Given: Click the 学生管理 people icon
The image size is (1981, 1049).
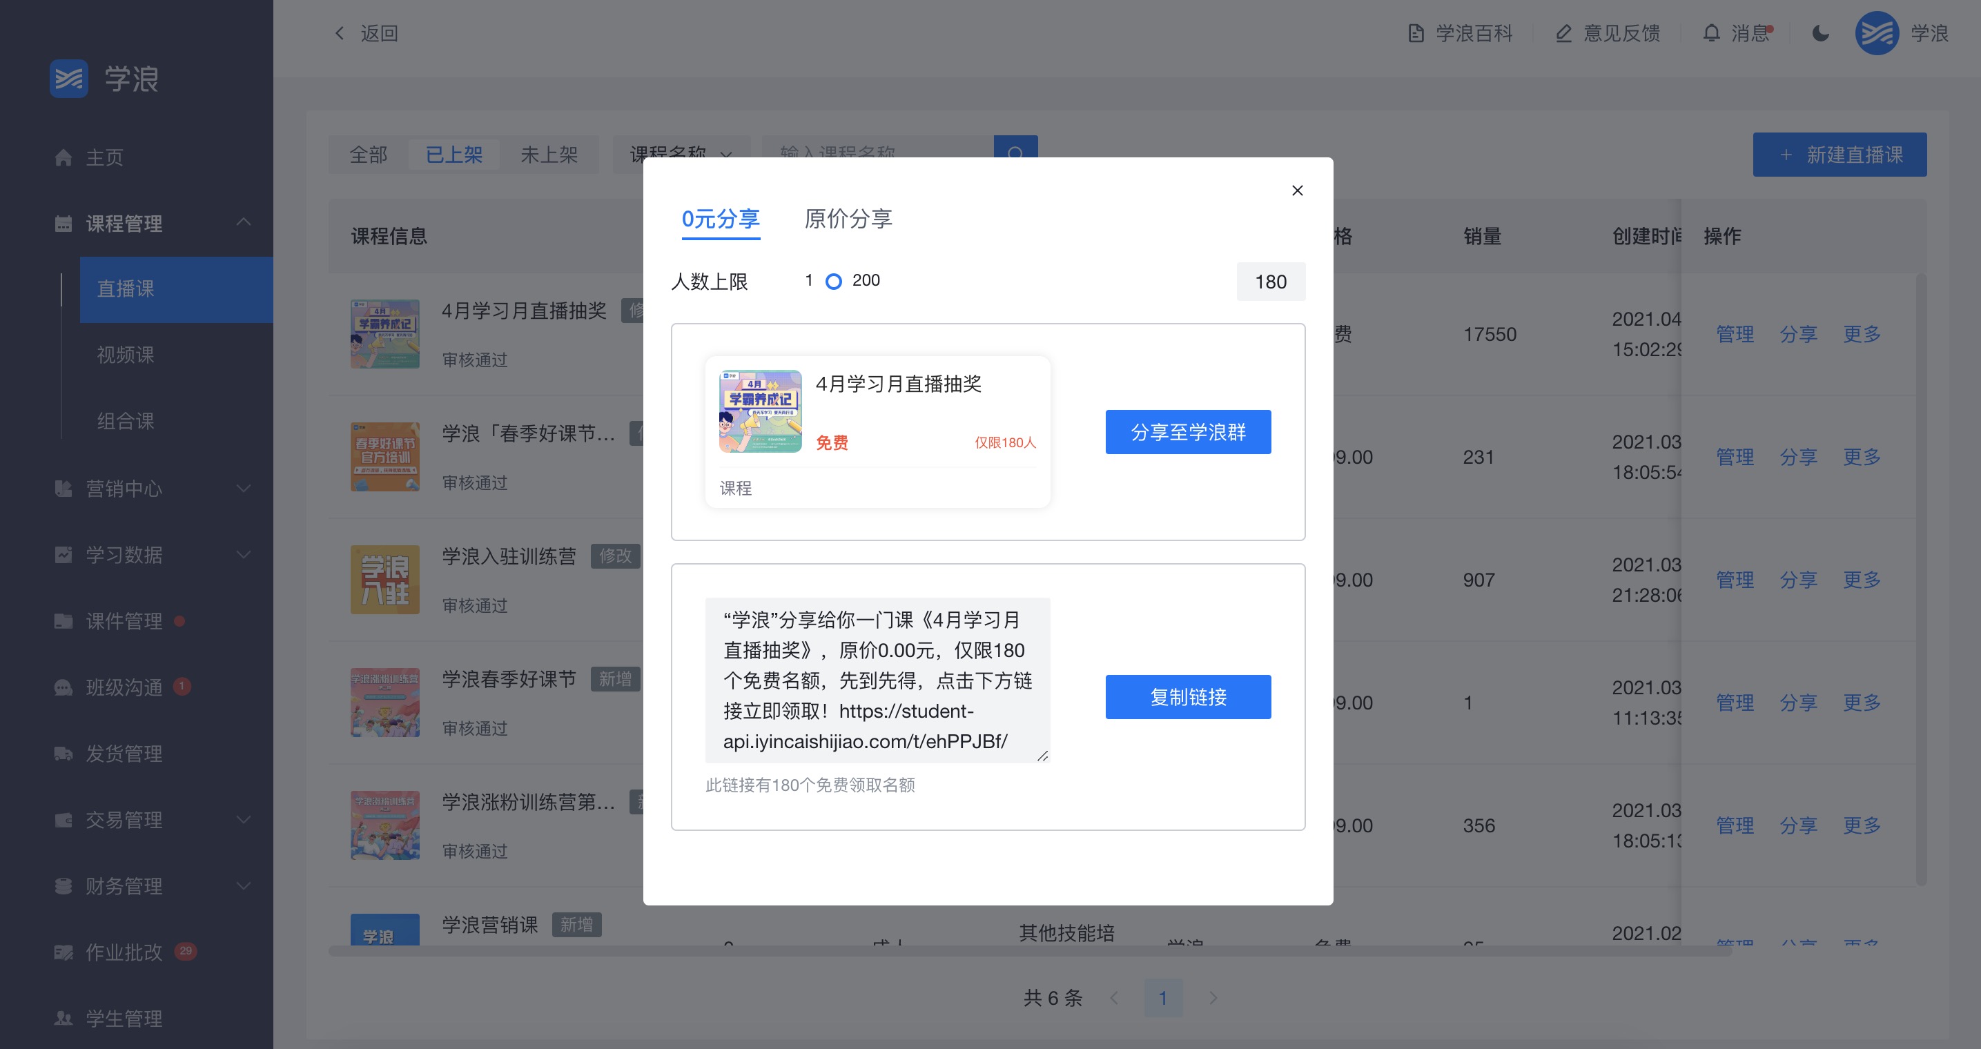Looking at the screenshot, I should [x=63, y=1018].
